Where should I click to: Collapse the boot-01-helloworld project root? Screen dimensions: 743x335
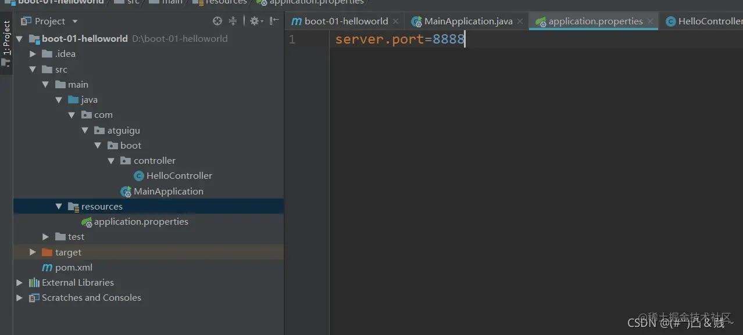pyautogui.click(x=20, y=39)
